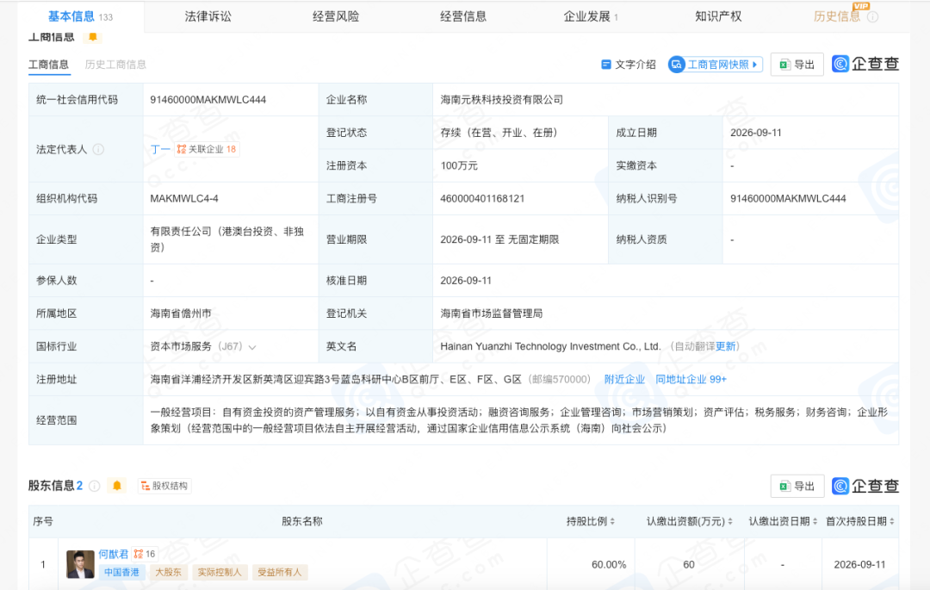Open 工商官网快照 snapshot
This screenshot has height=590, width=930.
[x=716, y=65]
